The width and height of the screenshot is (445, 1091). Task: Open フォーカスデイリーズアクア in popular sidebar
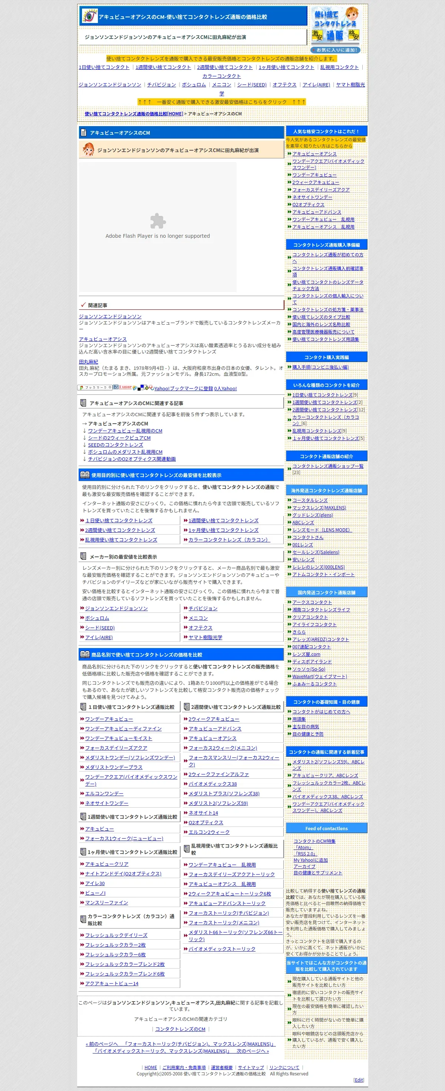click(321, 190)
